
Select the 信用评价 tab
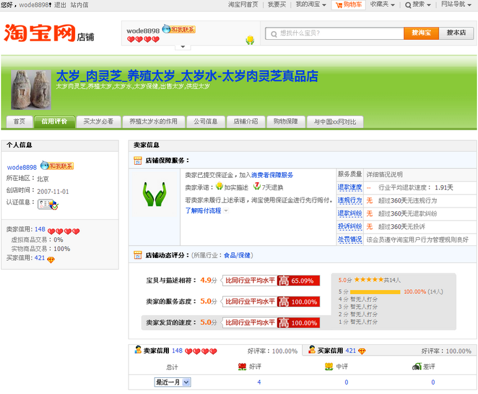click(x=54, y=121)
